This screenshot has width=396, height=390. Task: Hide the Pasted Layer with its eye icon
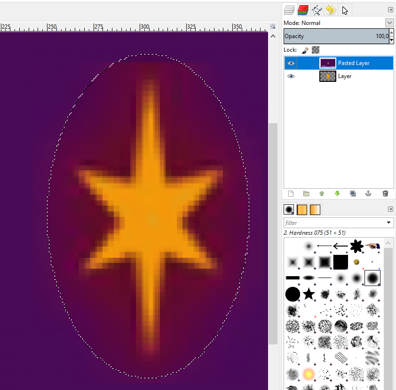tap(291, 63)
